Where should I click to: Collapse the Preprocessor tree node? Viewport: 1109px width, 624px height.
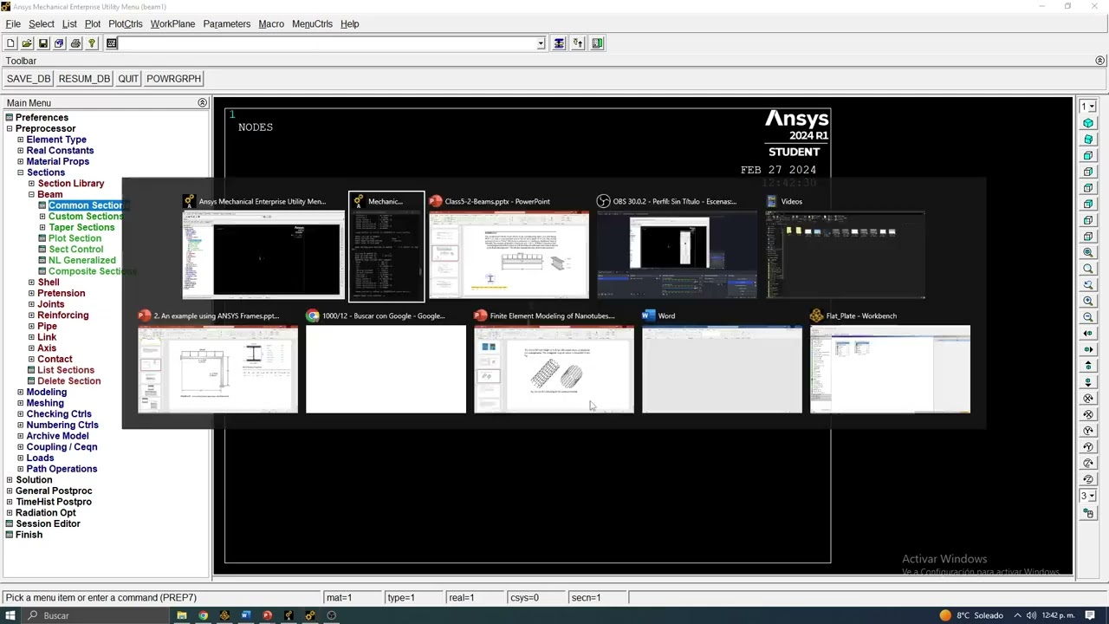coord(10,128)
